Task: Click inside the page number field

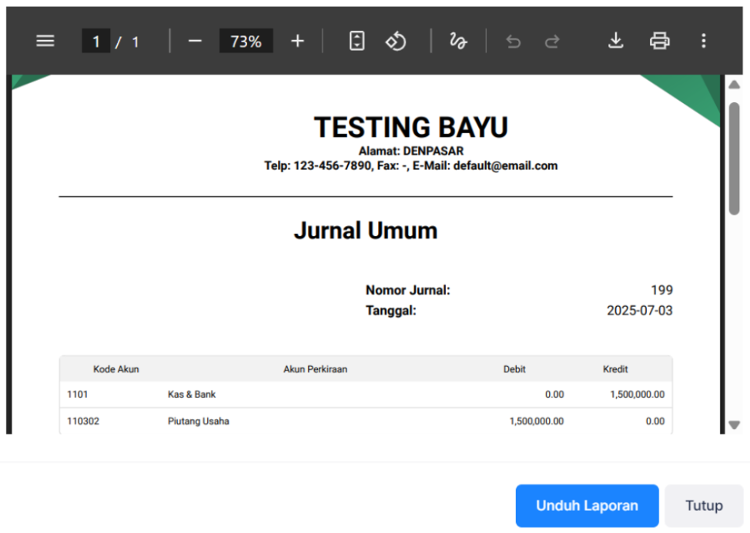Action: coord(96,41)
